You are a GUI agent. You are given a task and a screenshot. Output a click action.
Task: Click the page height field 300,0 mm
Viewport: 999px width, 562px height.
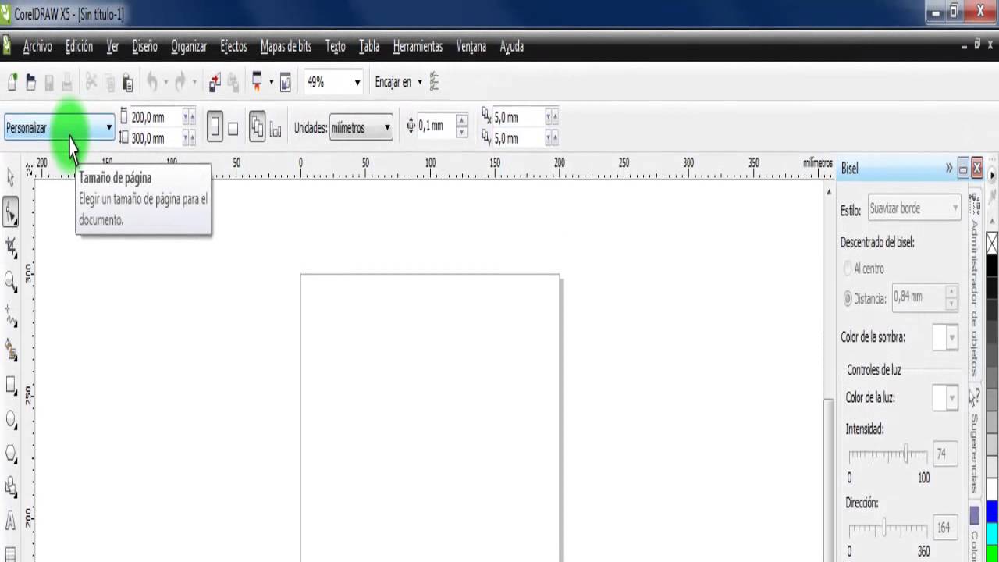coord(155,138)
